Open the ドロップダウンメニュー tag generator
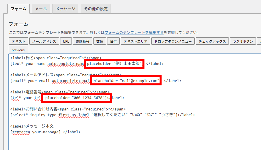 (173, 41)
